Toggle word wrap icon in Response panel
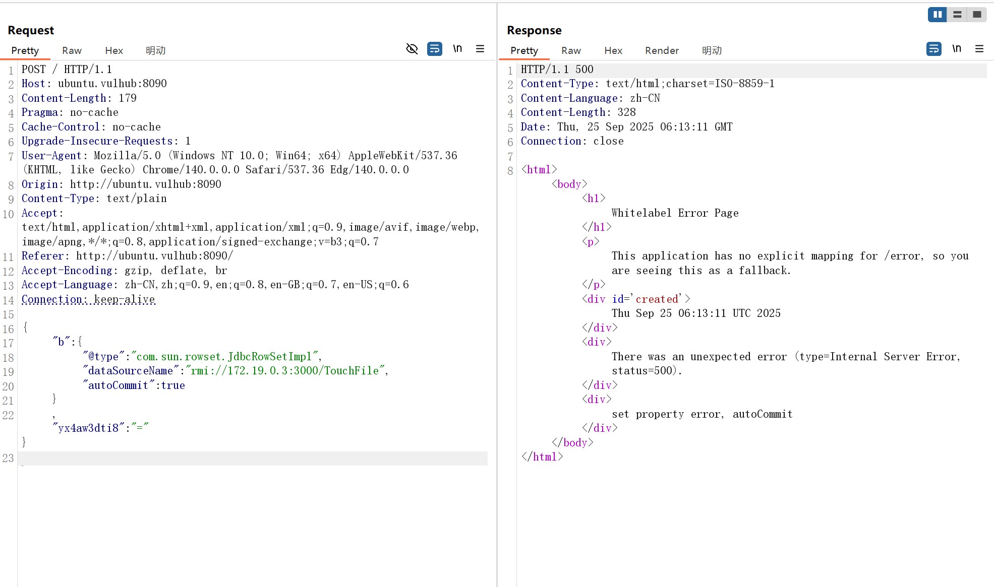The height and width of the screenshot is (587, 994). (x=933, y=49)
